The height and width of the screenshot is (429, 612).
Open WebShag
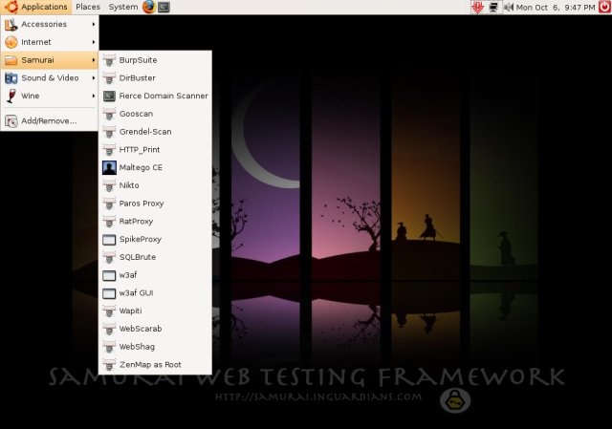(155, 347)
